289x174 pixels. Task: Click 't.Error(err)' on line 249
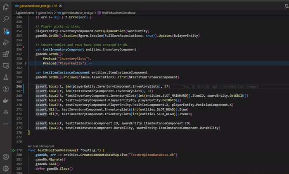[x=76, y=17]
